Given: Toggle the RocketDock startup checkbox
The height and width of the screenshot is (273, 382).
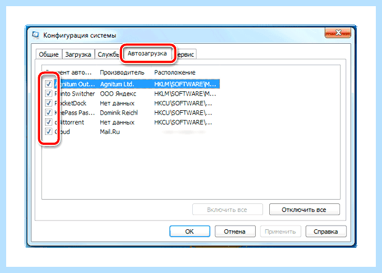Looking at the screenshot, I should pos(49,103).
